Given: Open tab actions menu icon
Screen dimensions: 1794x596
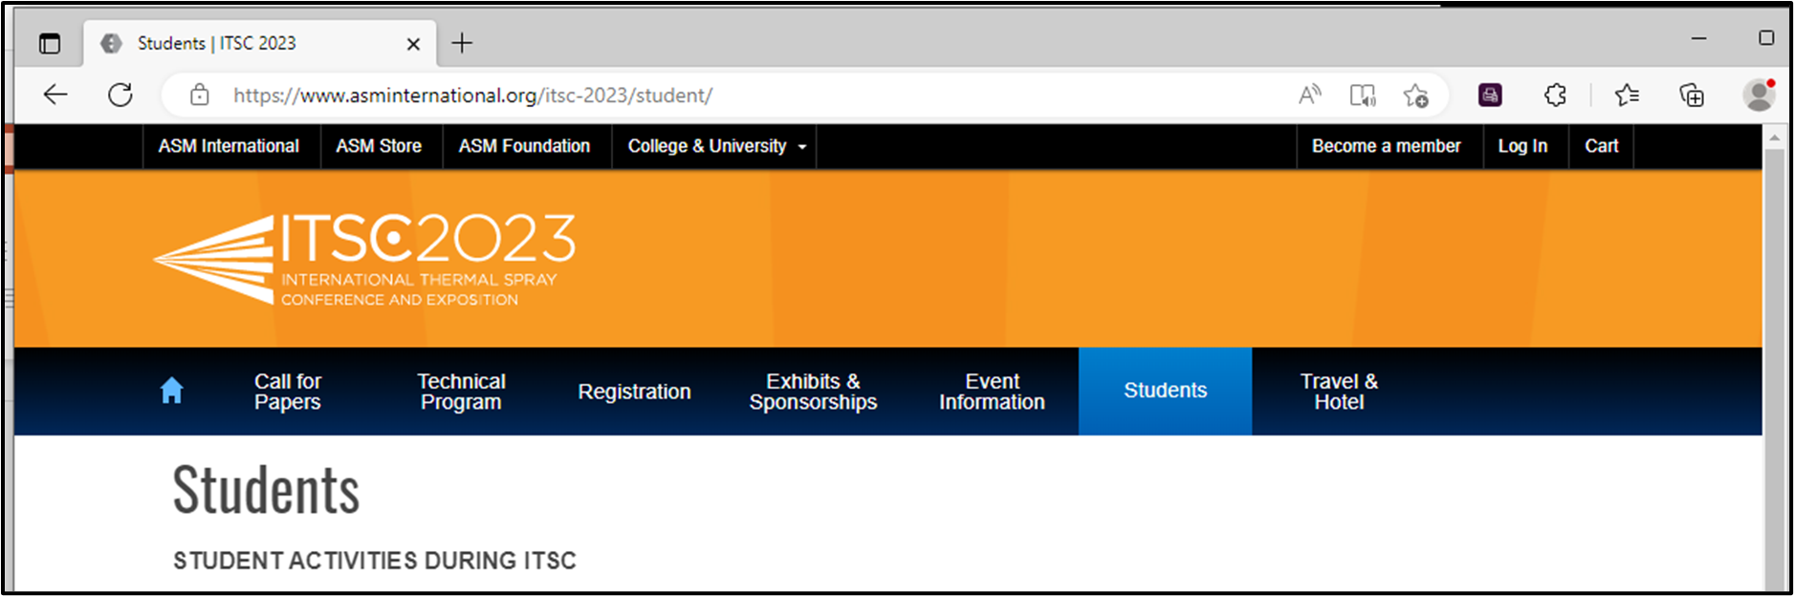Looking at the screenshot, I should click(x=50, y=43).
